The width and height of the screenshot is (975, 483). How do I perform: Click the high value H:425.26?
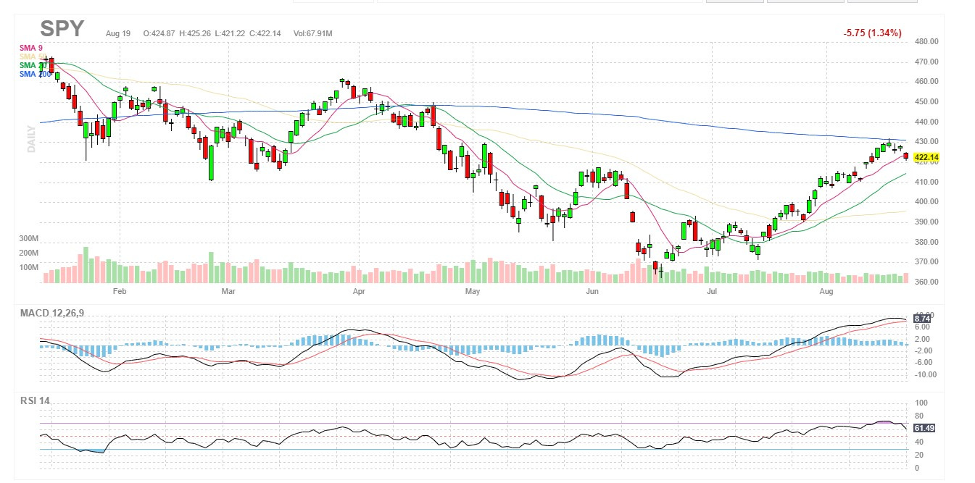195,33
